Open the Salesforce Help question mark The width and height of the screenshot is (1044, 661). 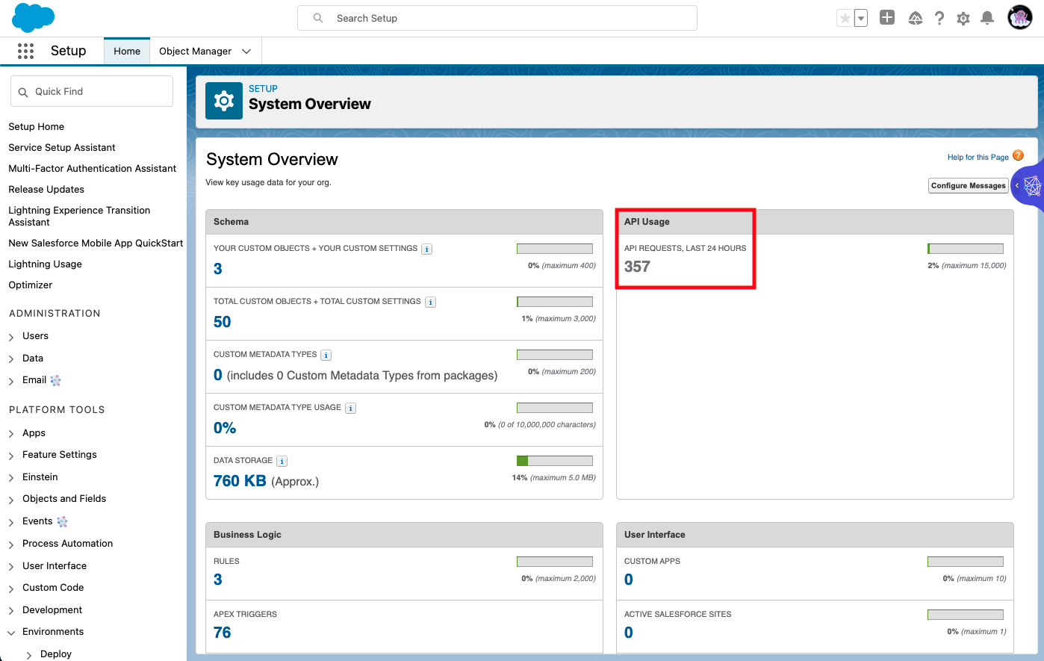tap(939, 18)
